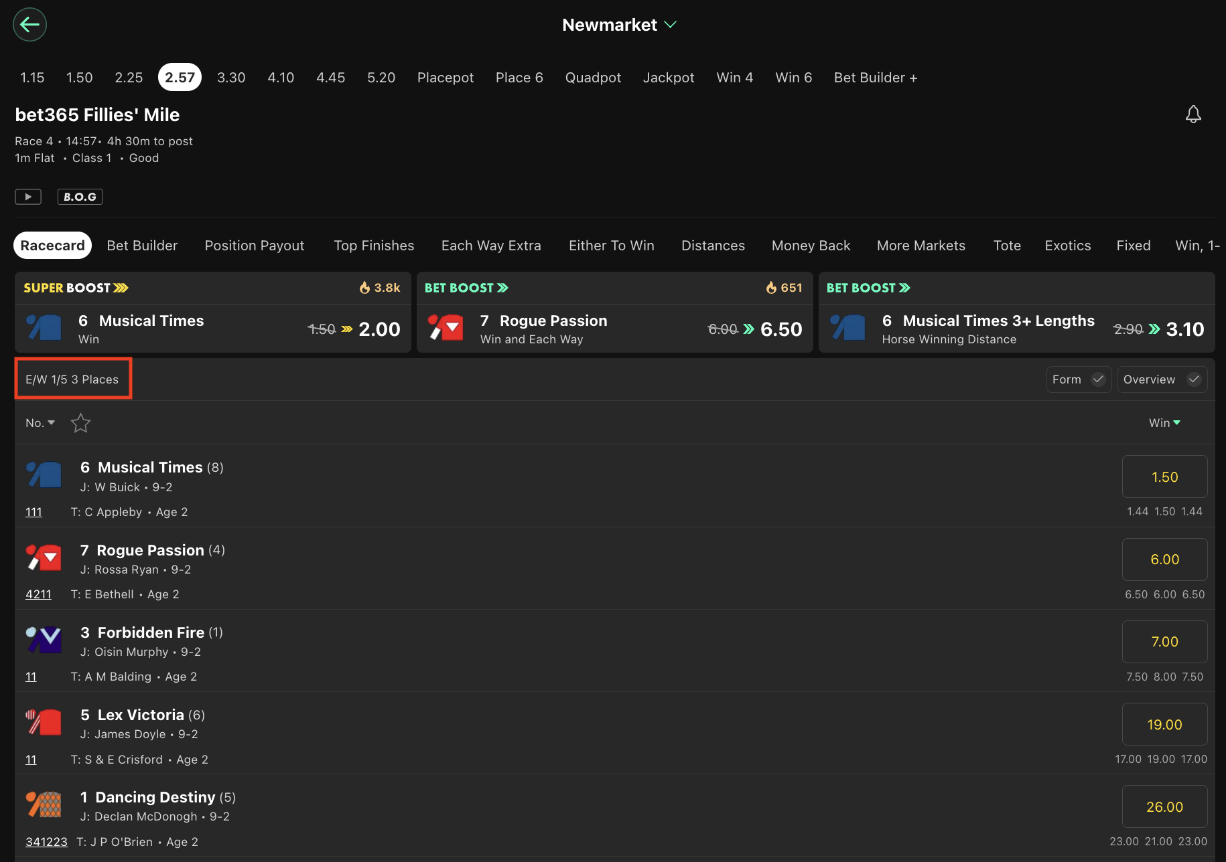The width and height of the screenshot is (1226, 862).
Task: Tap the Bet Boost flame count 651
Action: (784, 288)
